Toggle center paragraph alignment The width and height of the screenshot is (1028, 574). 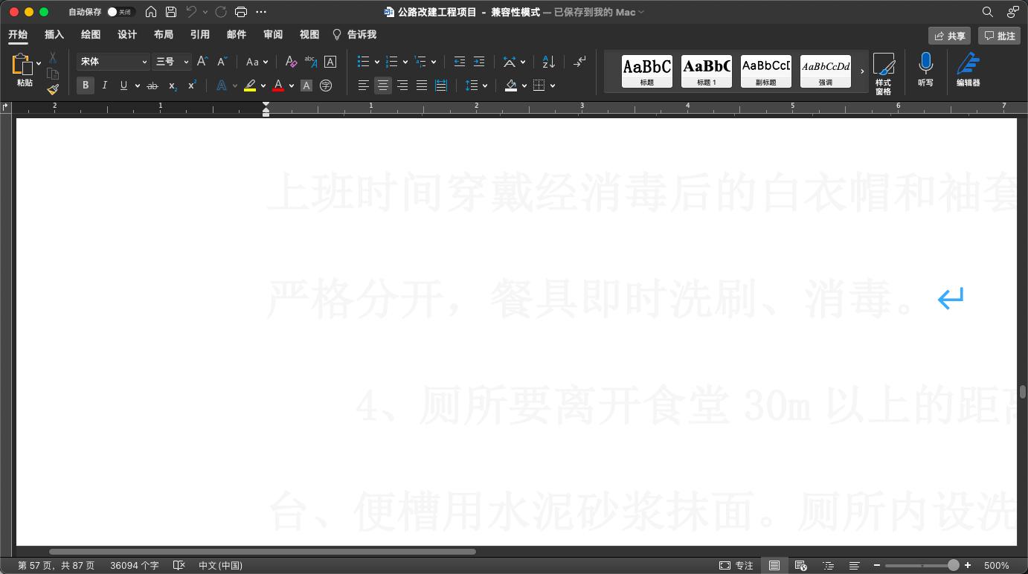tap(382, 86)
